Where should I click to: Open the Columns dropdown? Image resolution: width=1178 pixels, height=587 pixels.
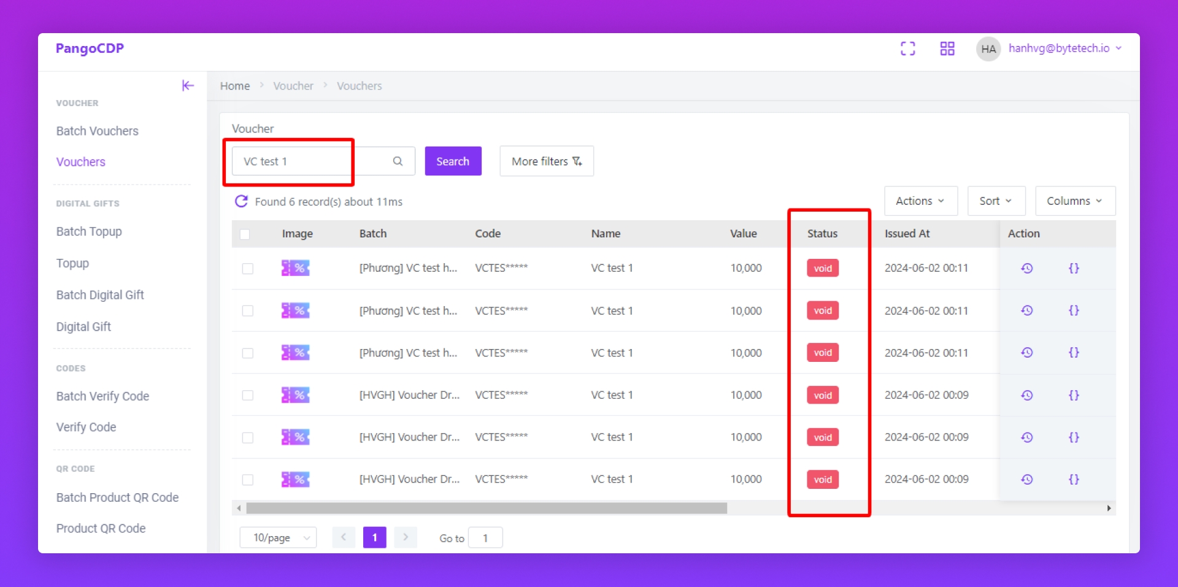tap(1074, 201)
